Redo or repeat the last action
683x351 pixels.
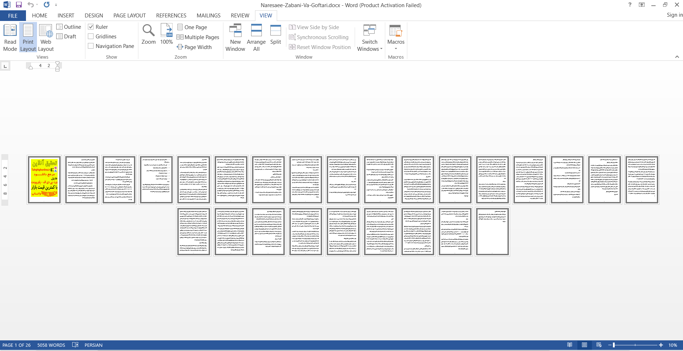tap(47, 5)
